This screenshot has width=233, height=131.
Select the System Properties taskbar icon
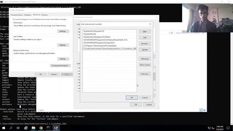tap(56, 128)
